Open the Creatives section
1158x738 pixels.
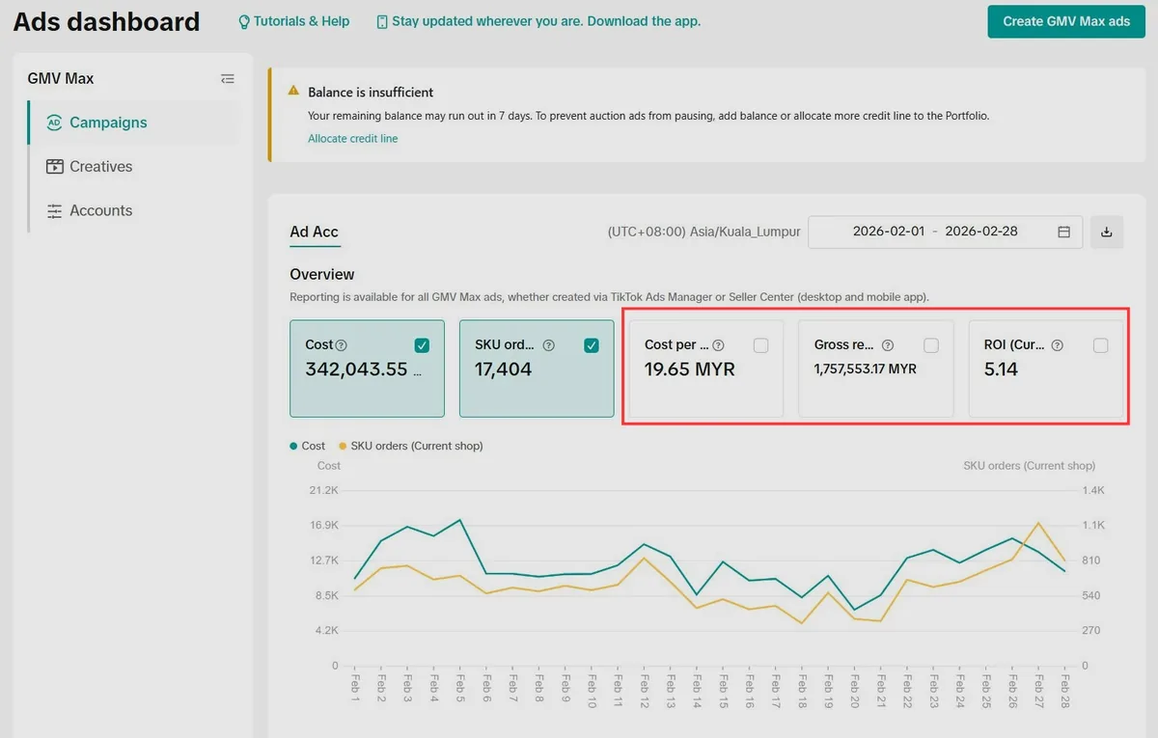click(x=134, y=166)
